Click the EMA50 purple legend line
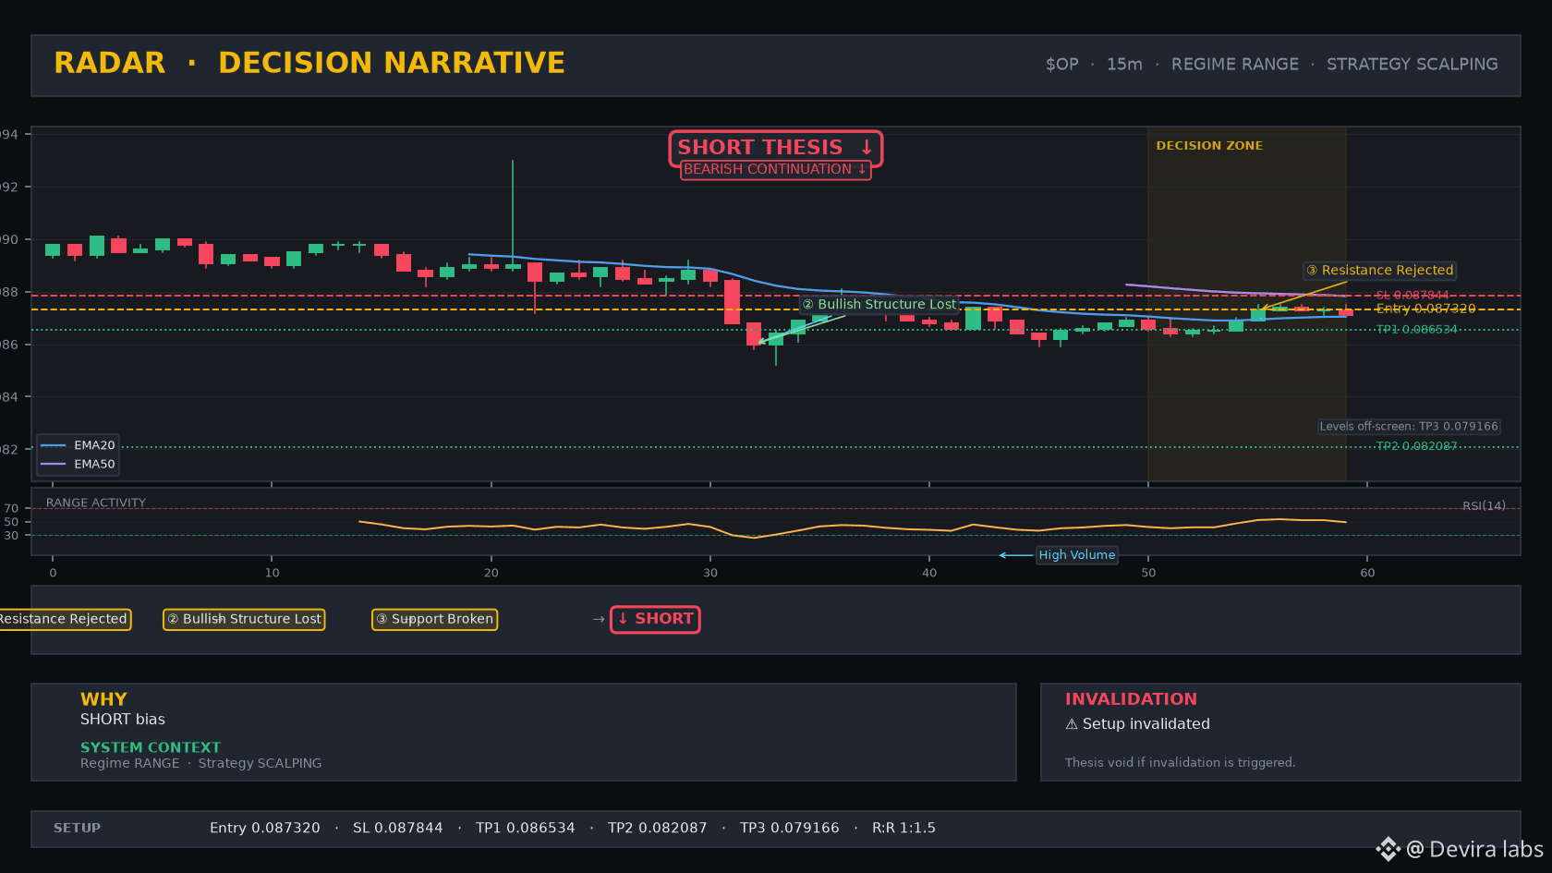The image size is (1552, 873). pos(54,464)
